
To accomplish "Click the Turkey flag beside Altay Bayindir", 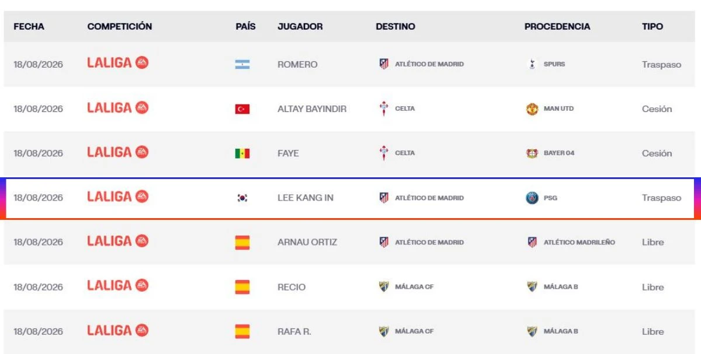I will 242,109.
